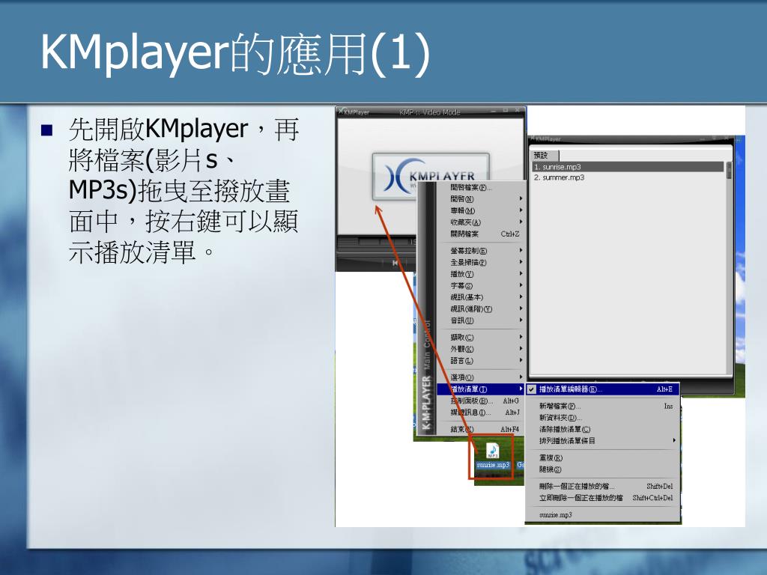Choose the sunrise.mp3 entry at the submenu bottom
The height and width of the screenshot is (575, 767).
click(603, 515)
